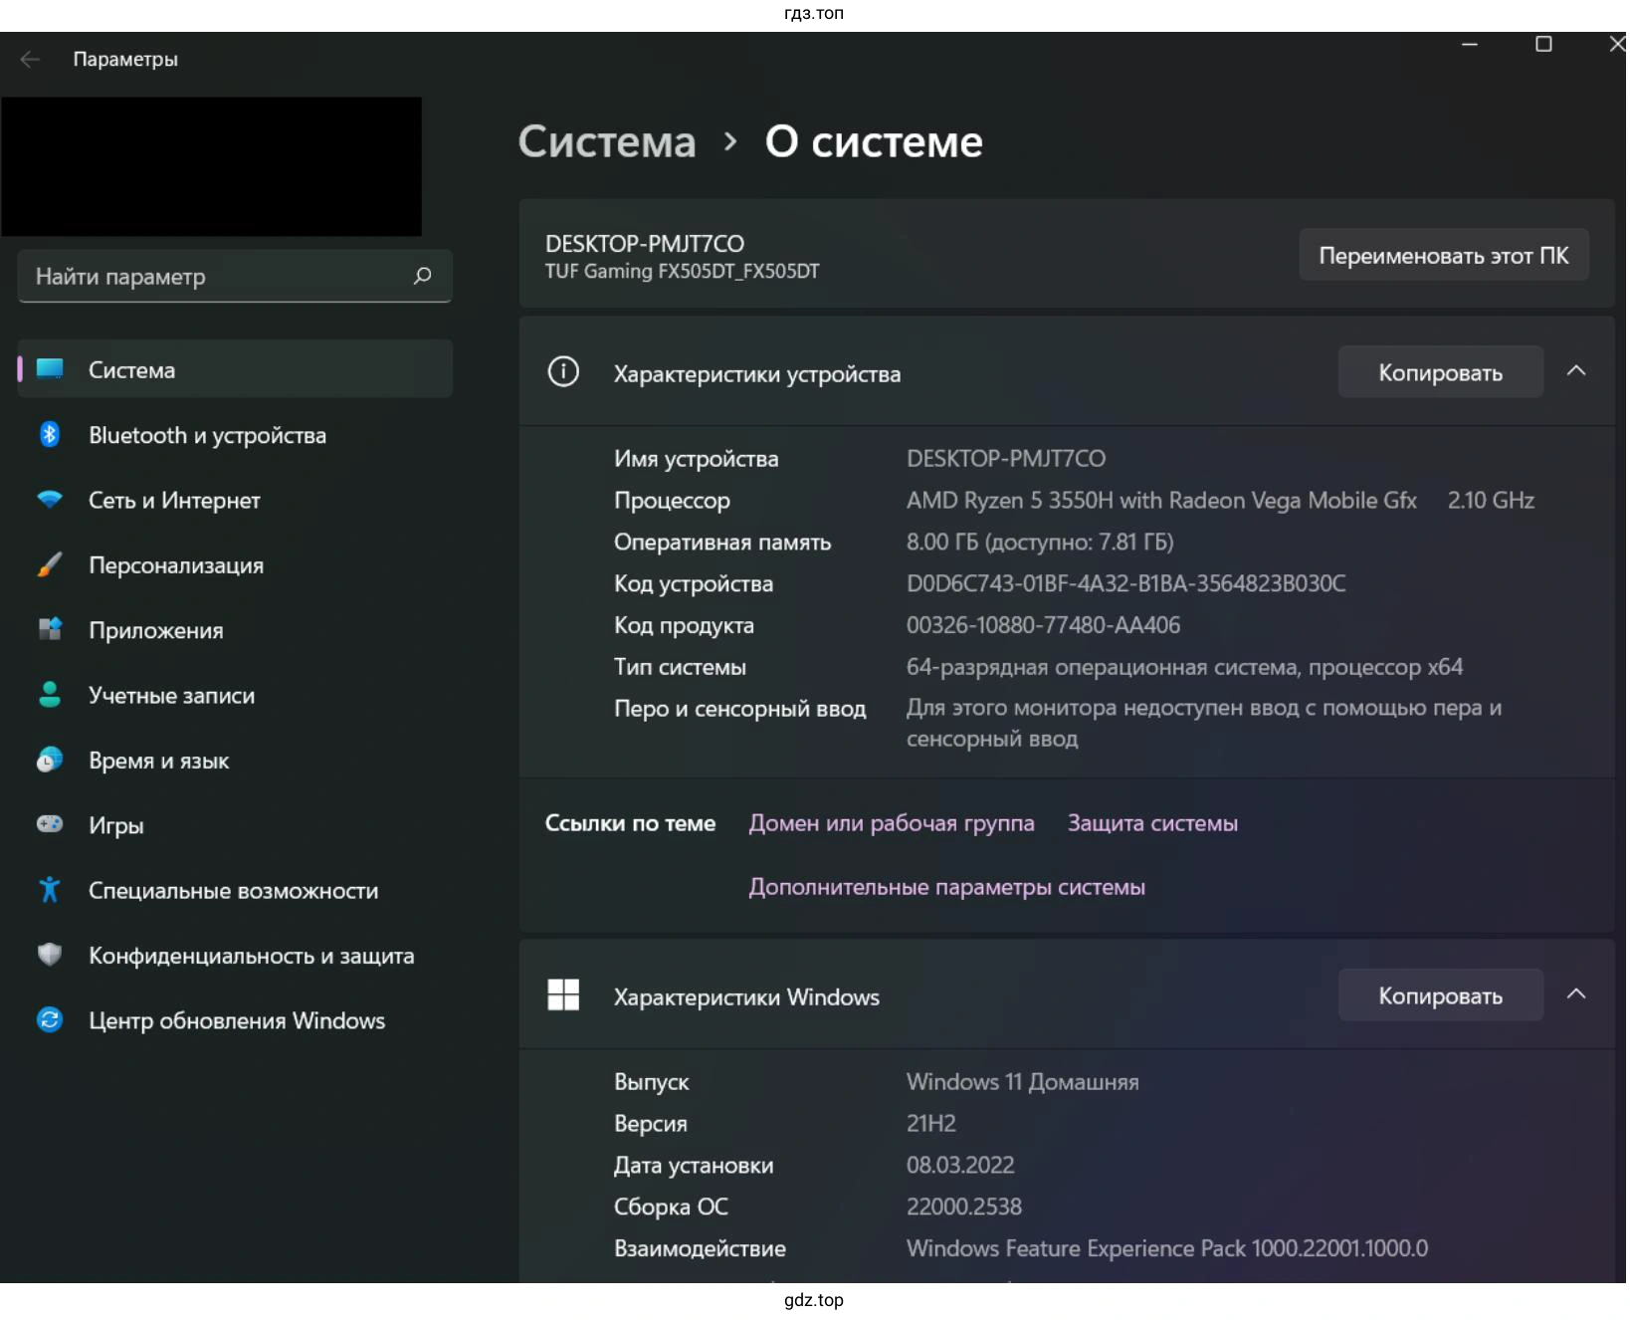Image resolution: width=1630 pixels, height=1320 pixels.
Task: Open Специальные возможности settings
Action: (235, 890)
